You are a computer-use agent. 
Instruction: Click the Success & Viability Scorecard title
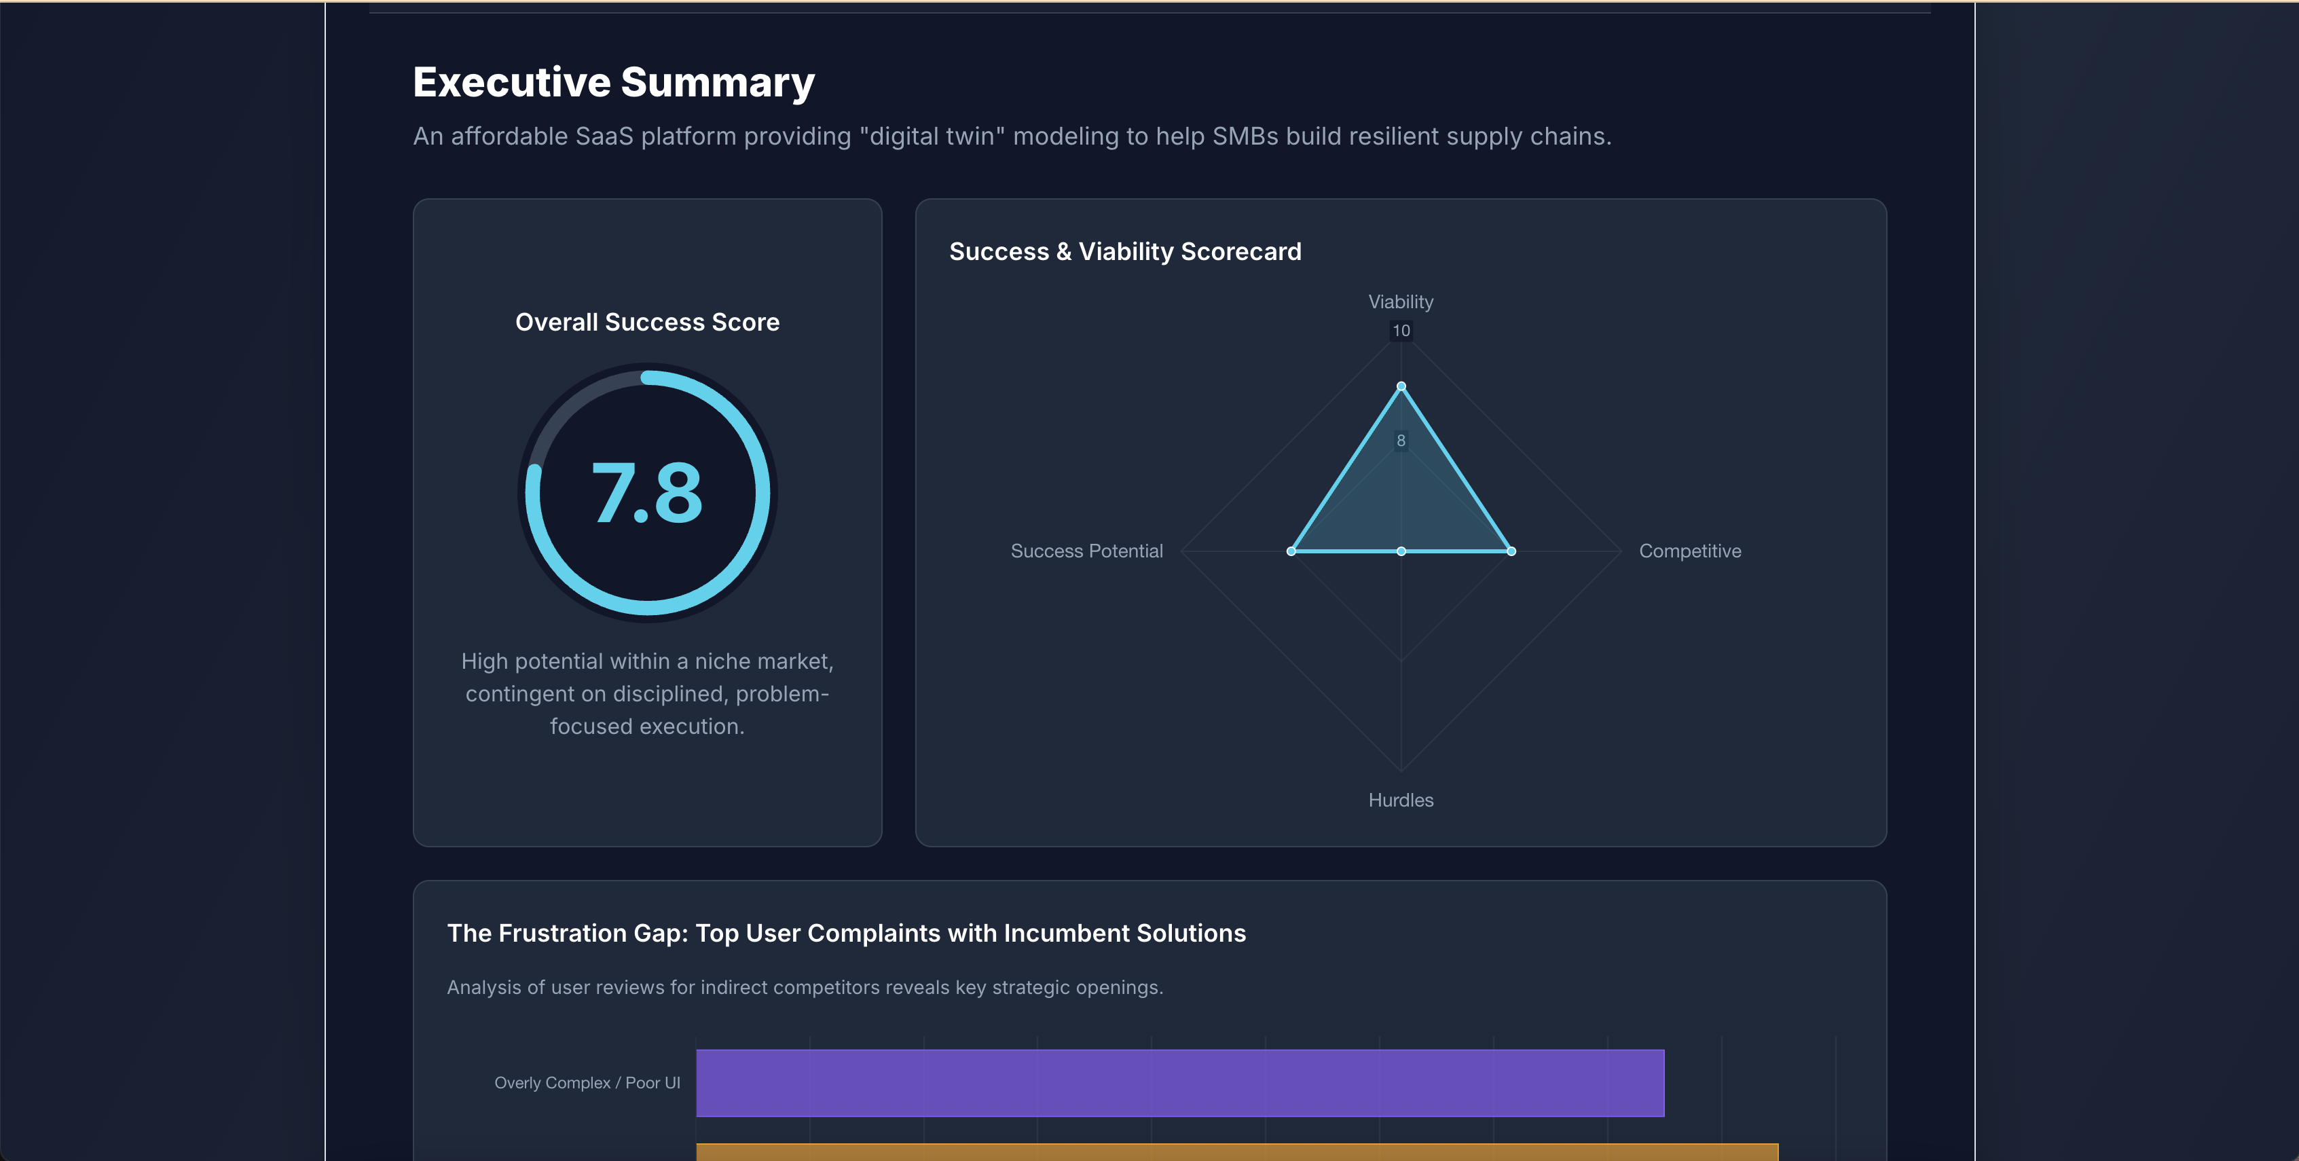pos(1124,252)
